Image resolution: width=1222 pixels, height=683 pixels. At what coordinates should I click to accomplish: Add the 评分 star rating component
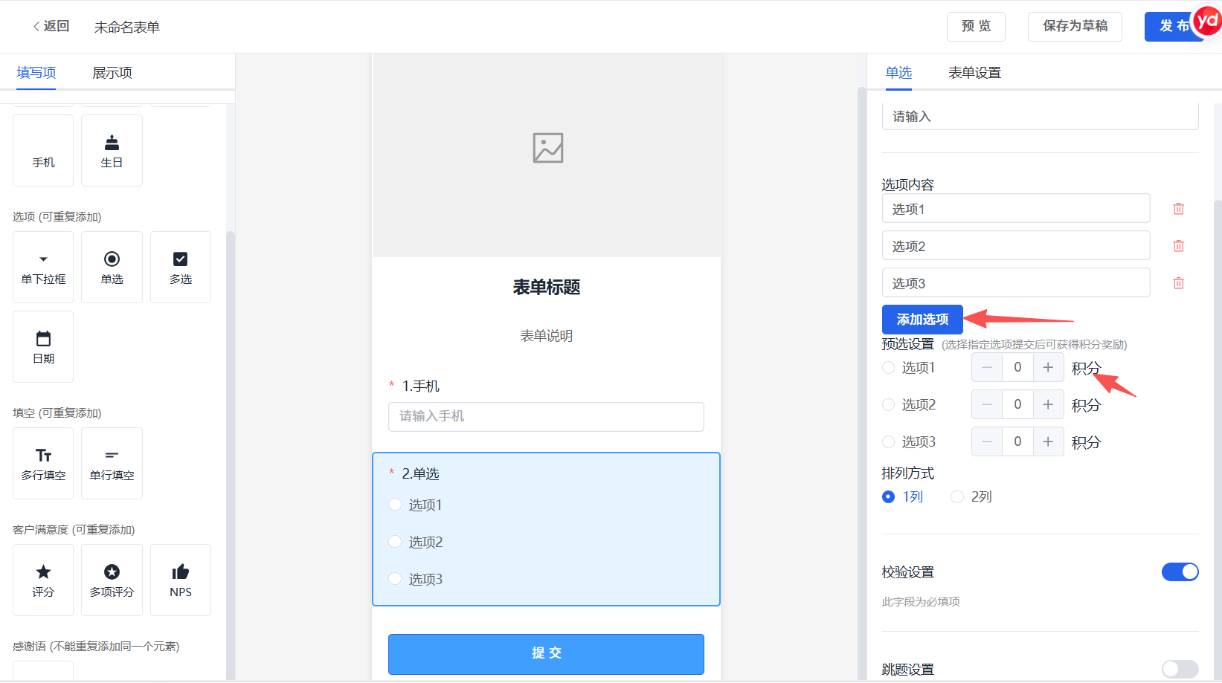click(43, 580)
